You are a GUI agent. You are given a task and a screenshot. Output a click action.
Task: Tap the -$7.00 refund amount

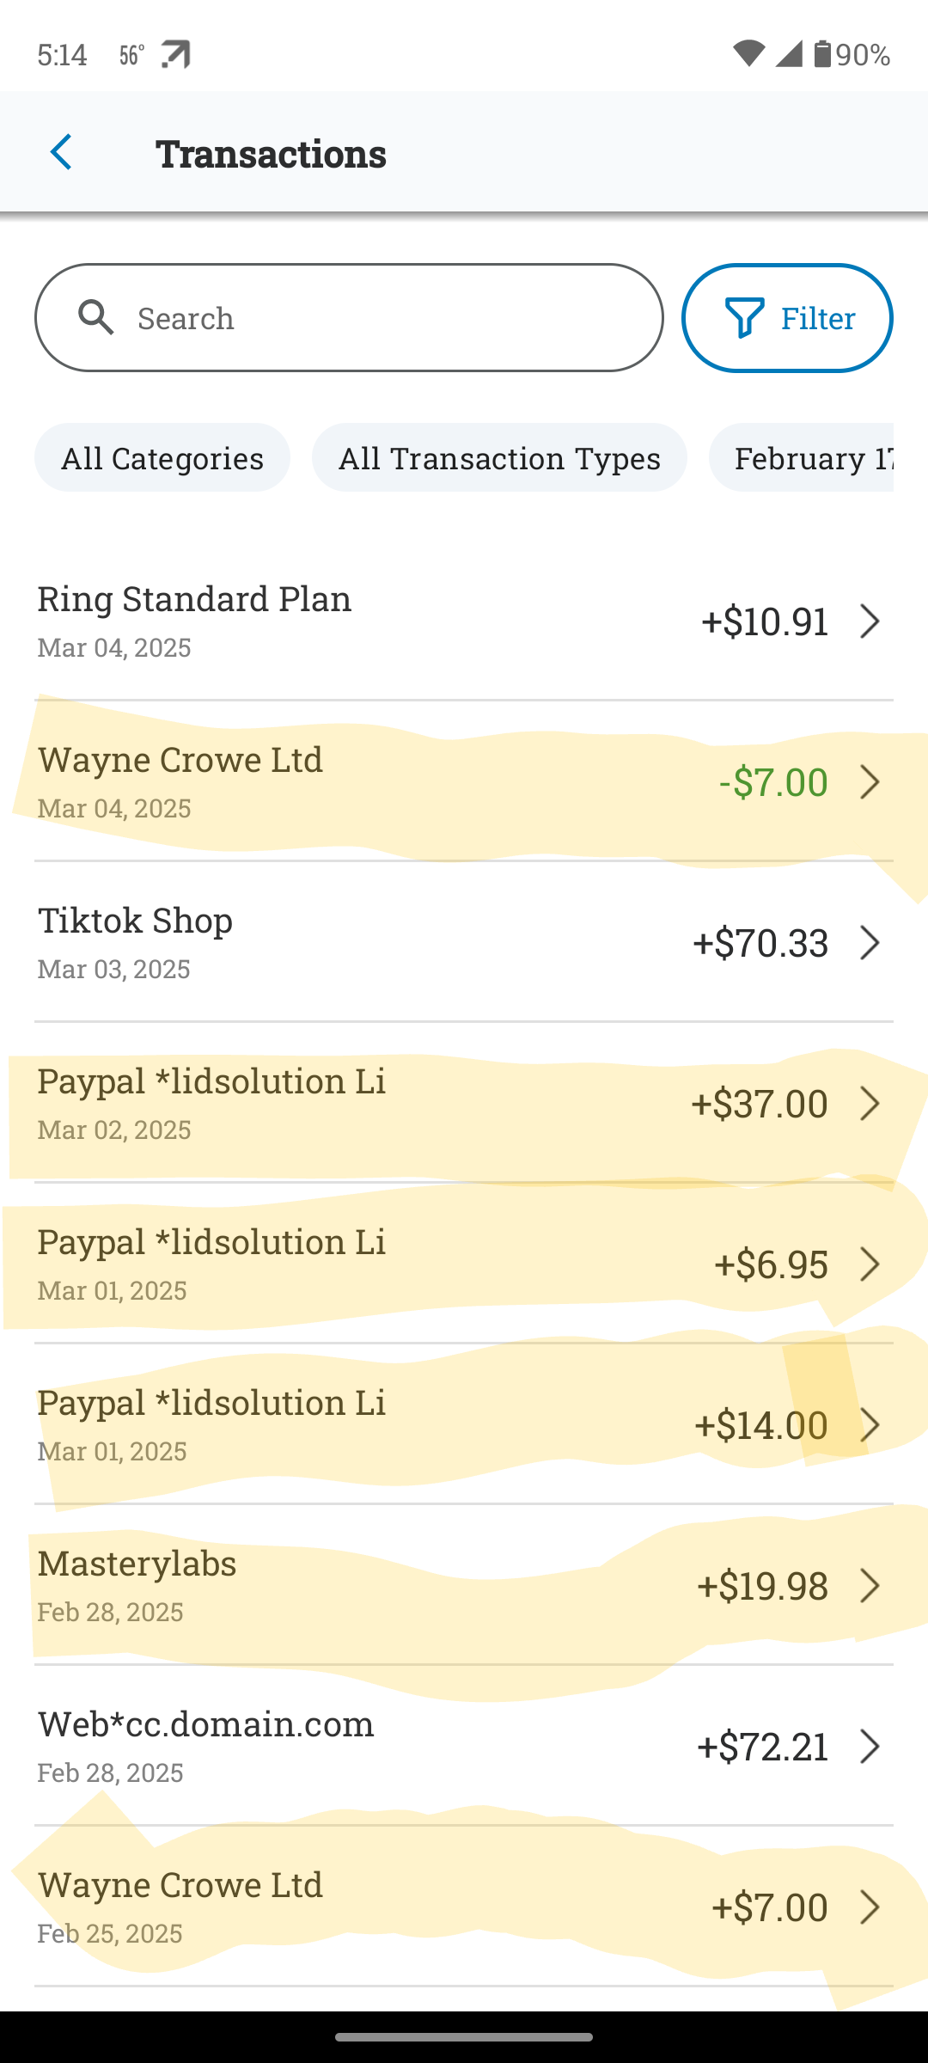point(773,782)
